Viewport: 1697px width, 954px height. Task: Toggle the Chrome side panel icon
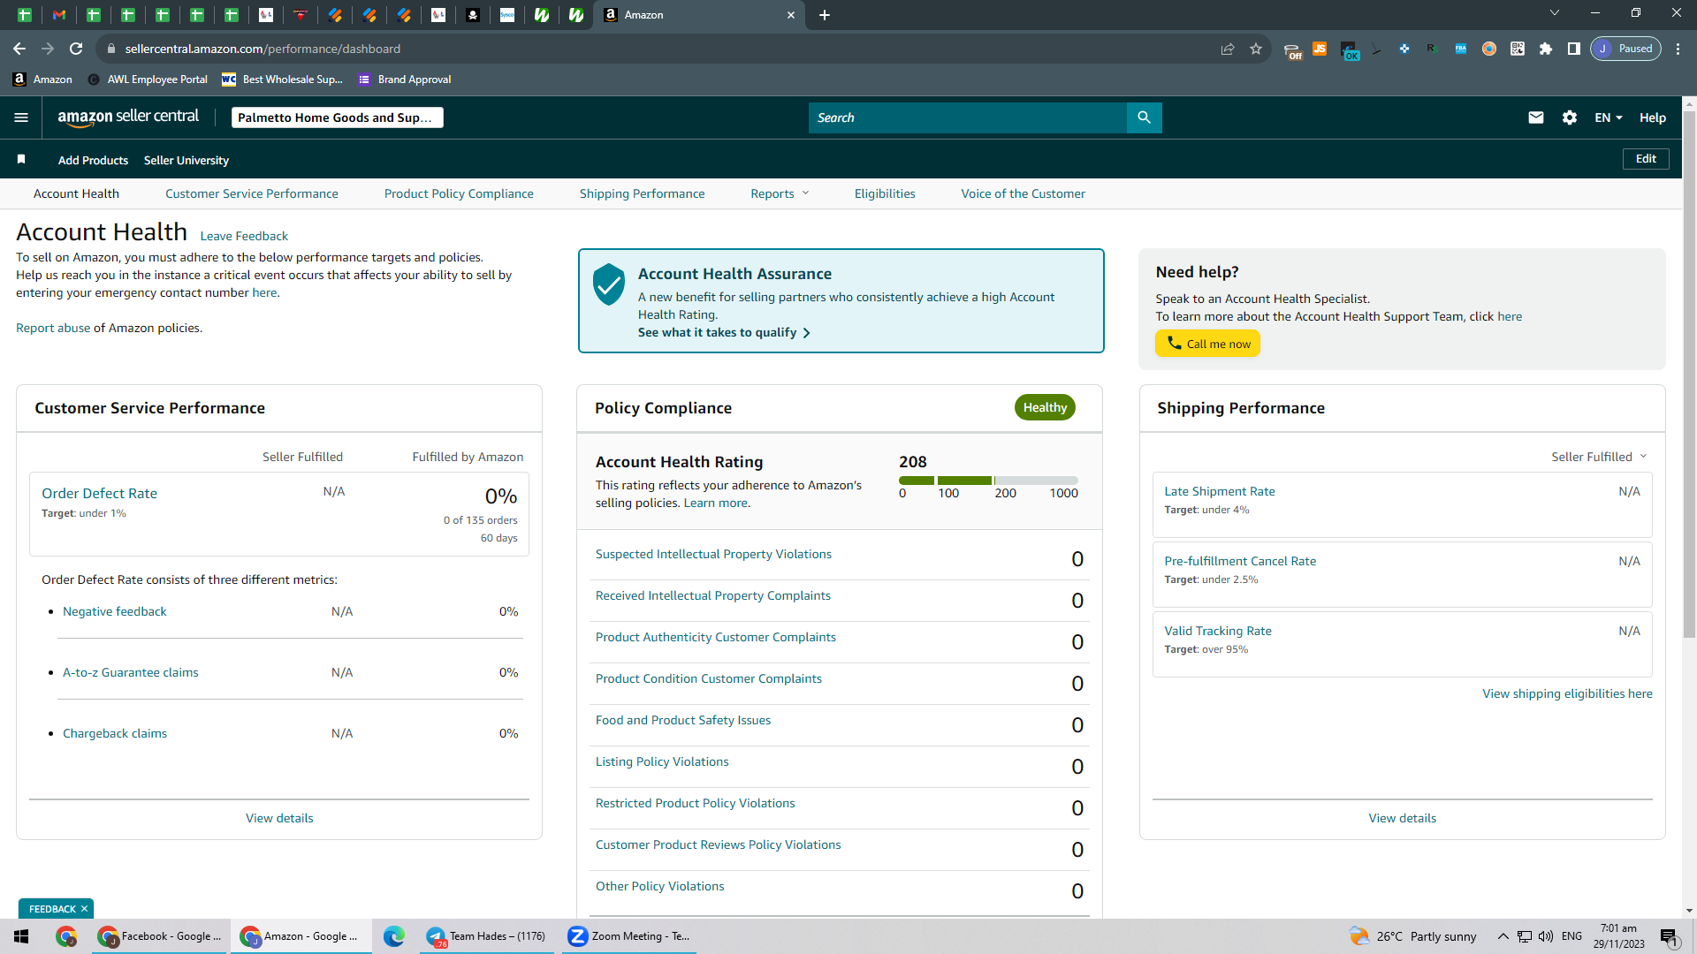click(1574, 49)
